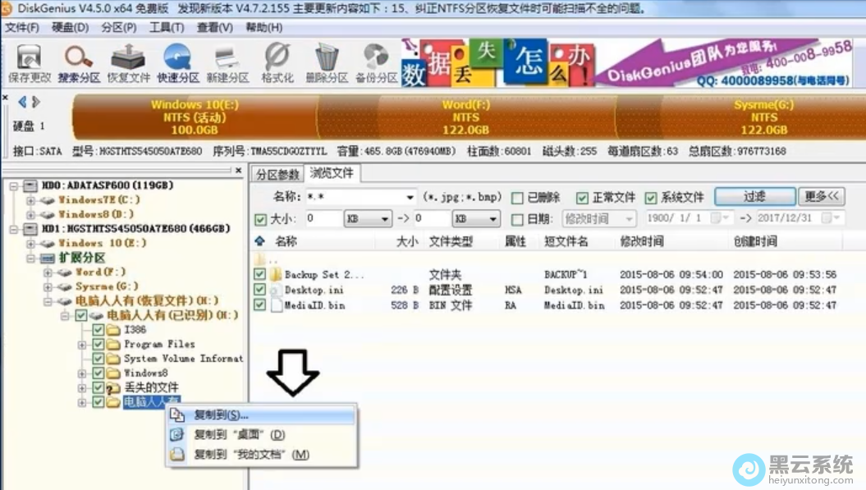This screenshot has height=490, width=866.
Task: Open the 名称 filename filter dropdown
Action: point(410,198)
